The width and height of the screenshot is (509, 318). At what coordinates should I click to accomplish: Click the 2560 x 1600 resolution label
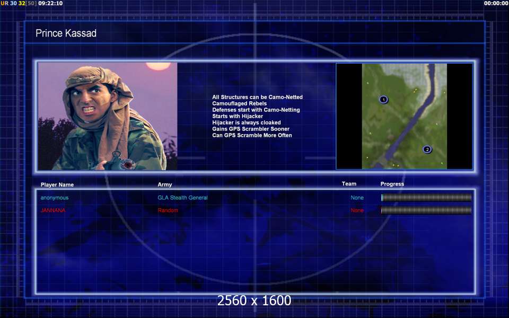pyautogui.click(x=254, y=301)
